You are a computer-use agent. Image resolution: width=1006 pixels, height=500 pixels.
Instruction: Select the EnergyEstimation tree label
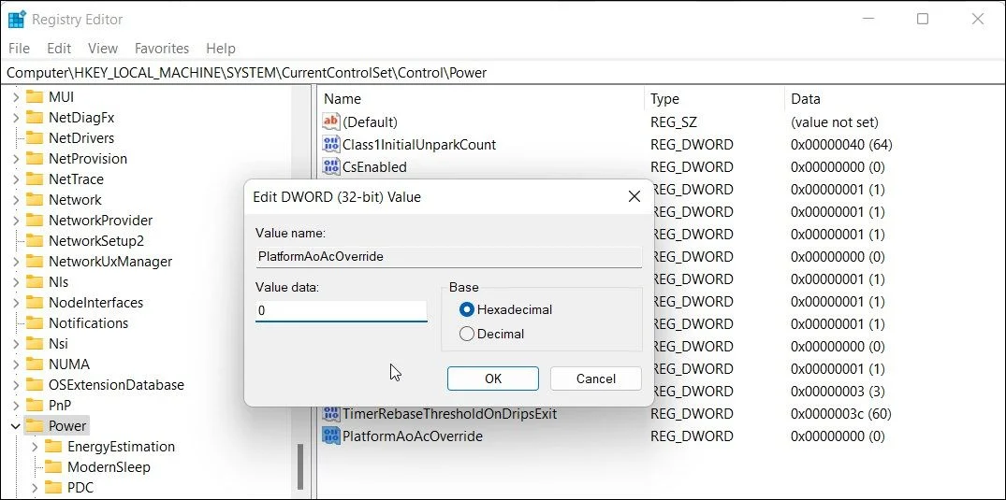pos(122,446)
